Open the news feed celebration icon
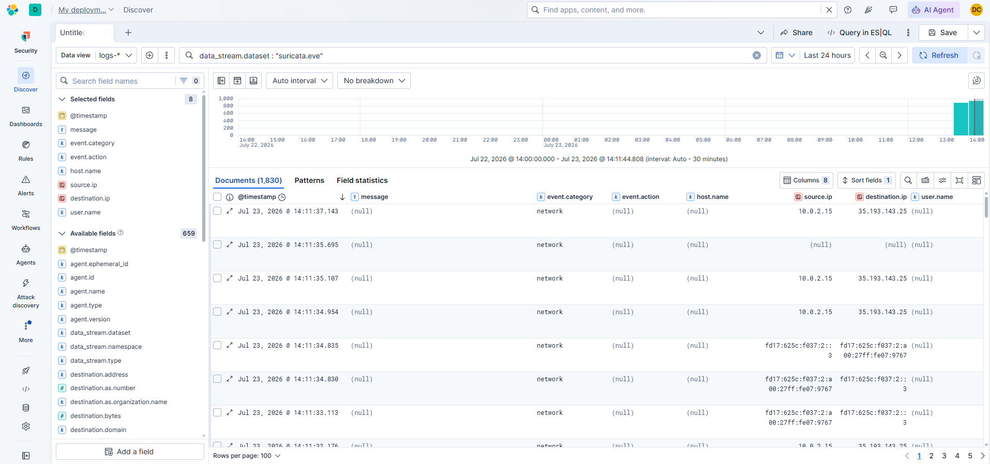The width and height of the screenshot is (990, 464). coord(868,10)
